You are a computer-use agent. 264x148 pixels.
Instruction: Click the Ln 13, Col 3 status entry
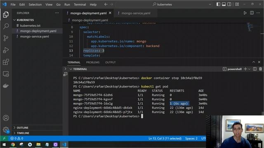pyautogui.click(x=165, y=139)
